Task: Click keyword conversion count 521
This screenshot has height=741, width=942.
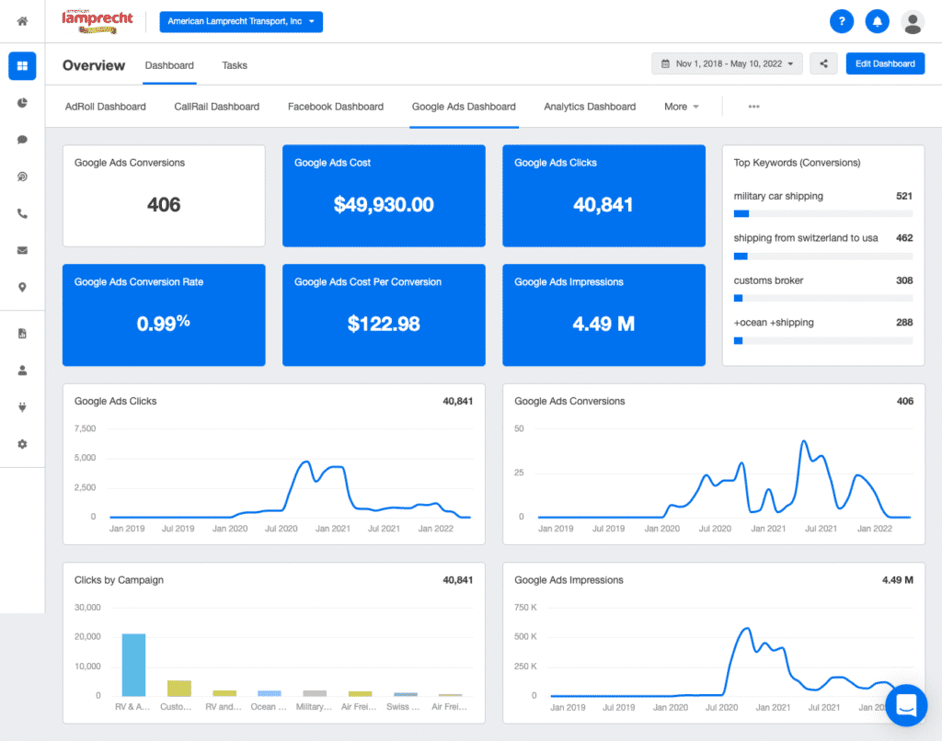Action: (x=904, y=196)
